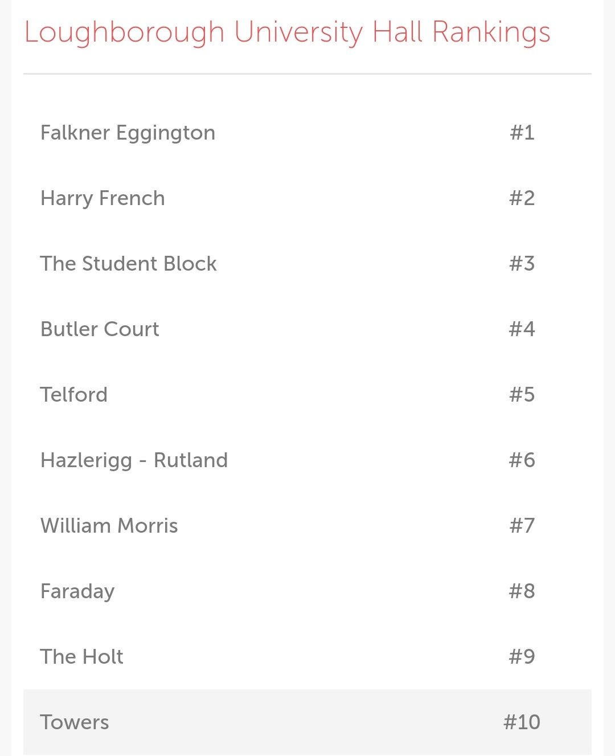Click the #1 rank label
This screenshot has height=756, width=615.
(x=522, y=133)
